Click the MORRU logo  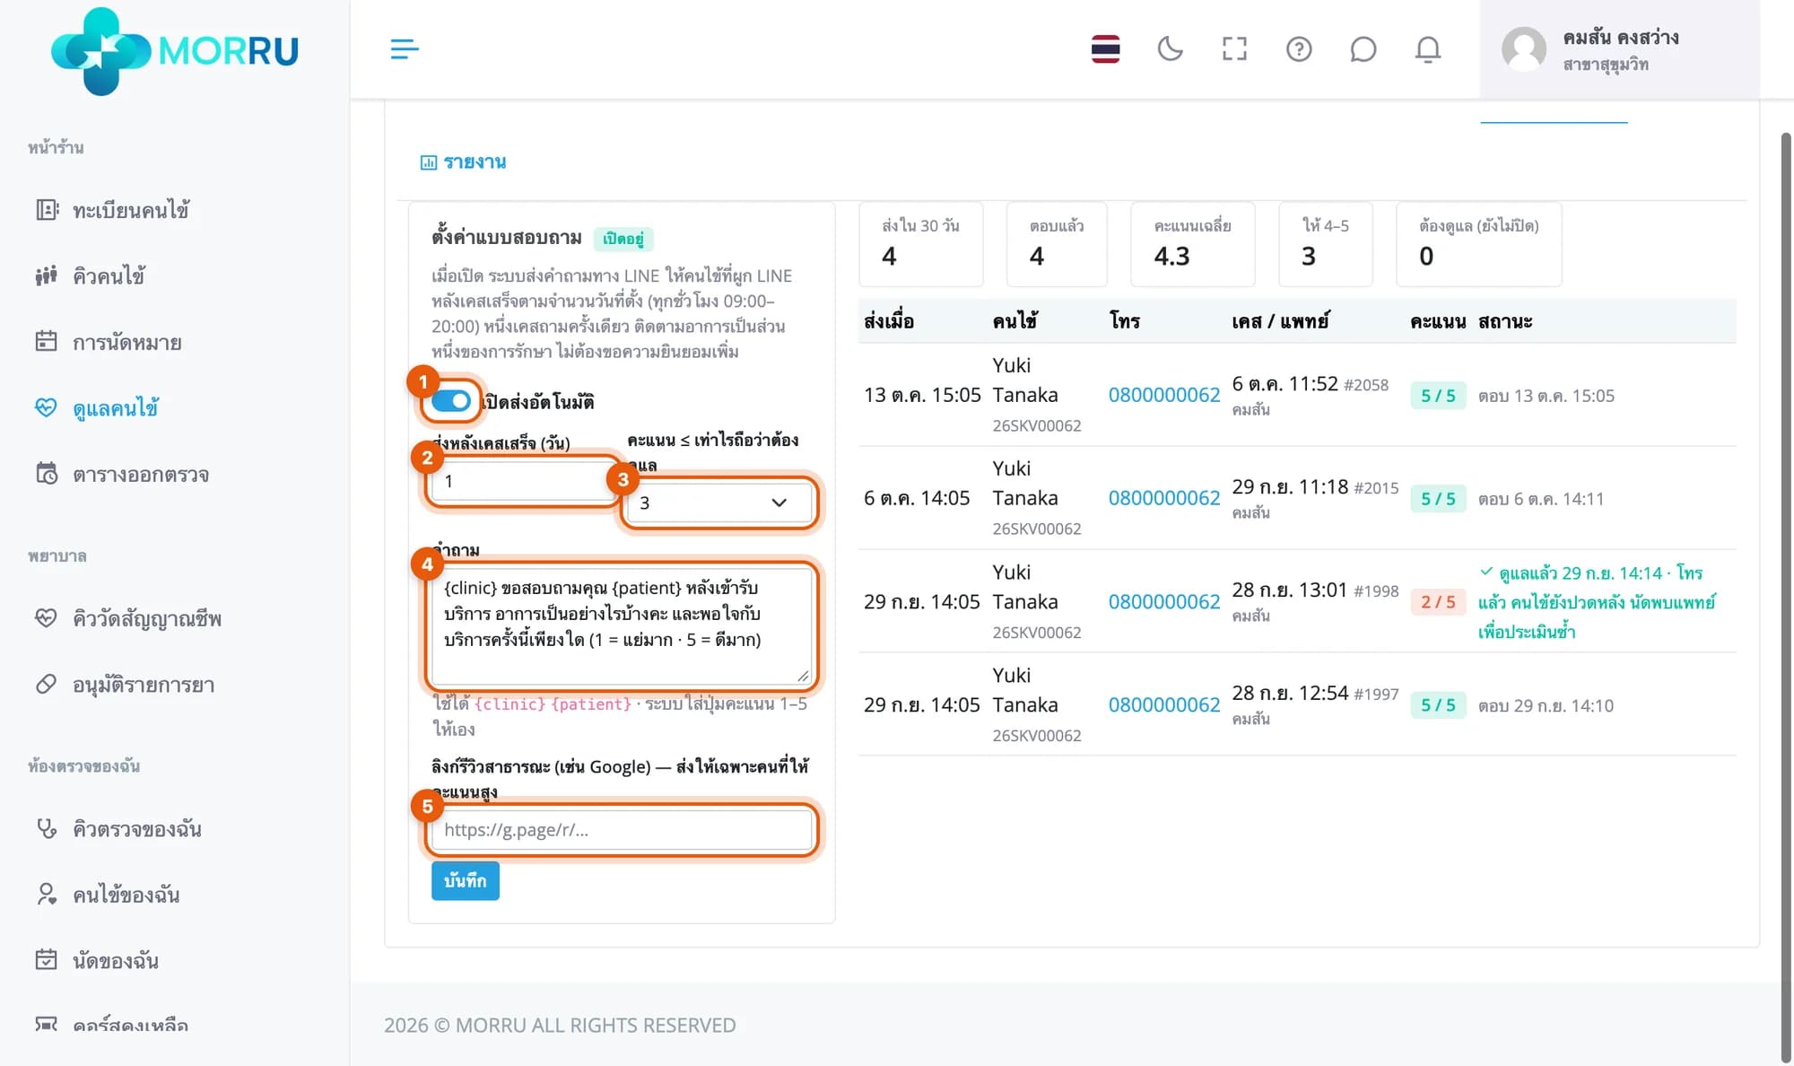point(175,50)
